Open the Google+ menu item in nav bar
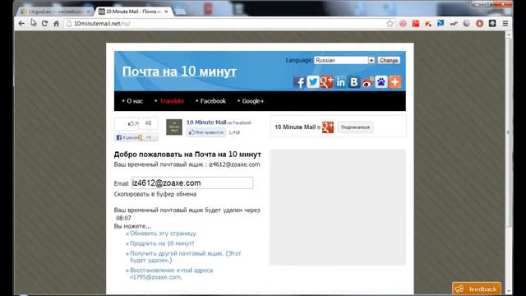The image size is (526, 296). point(253,101)
